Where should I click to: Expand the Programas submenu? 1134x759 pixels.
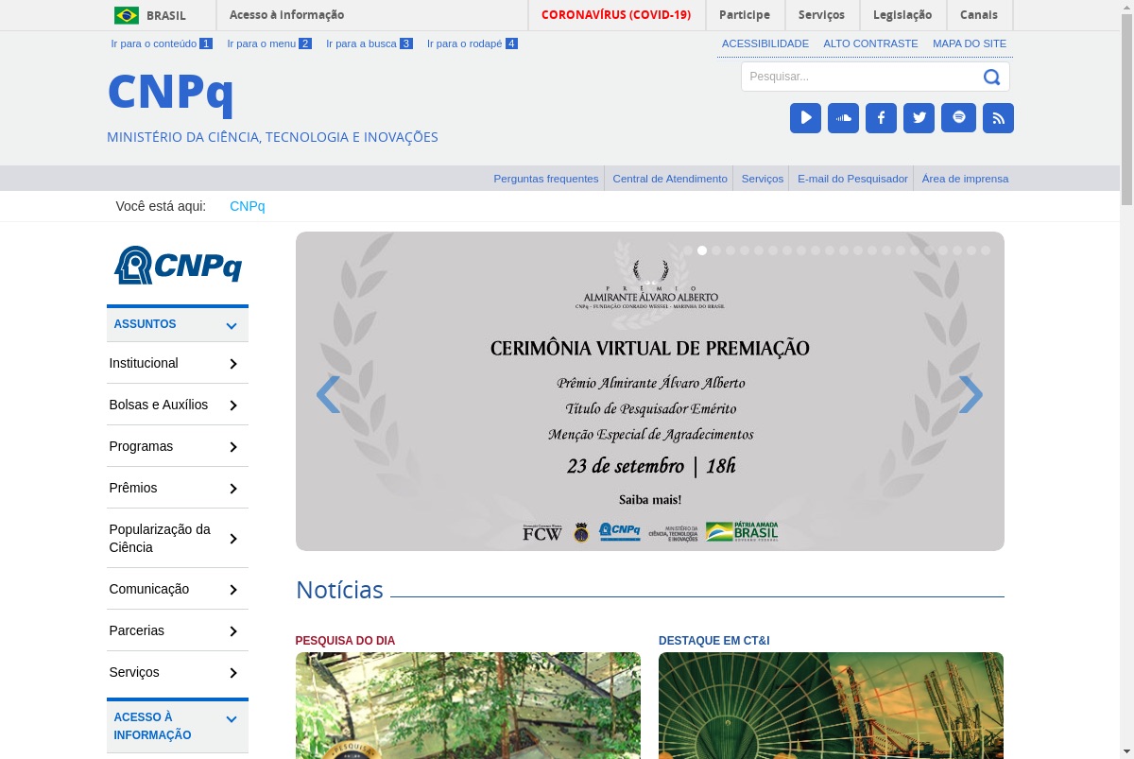178,446
